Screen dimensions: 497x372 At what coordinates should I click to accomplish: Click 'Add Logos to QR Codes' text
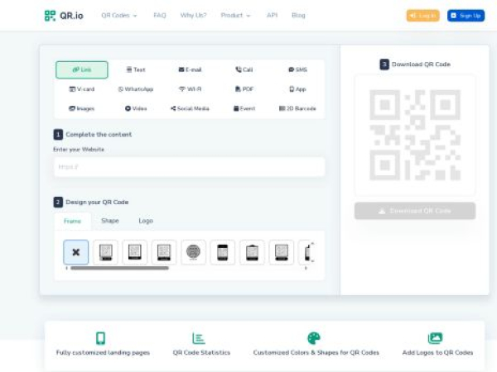pyautogui.click(x=437, y=352)
